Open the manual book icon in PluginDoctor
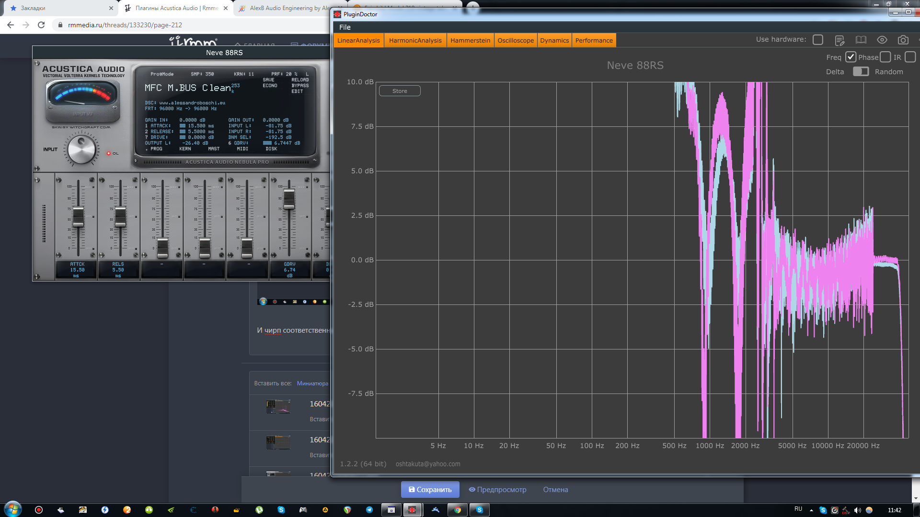This screenshot has width=920, height=517. [x=861, y=40]
